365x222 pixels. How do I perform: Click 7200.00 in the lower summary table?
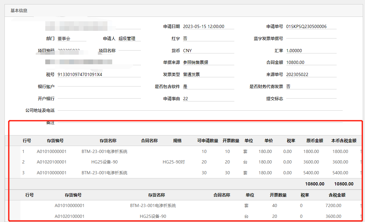click(333, 205)
